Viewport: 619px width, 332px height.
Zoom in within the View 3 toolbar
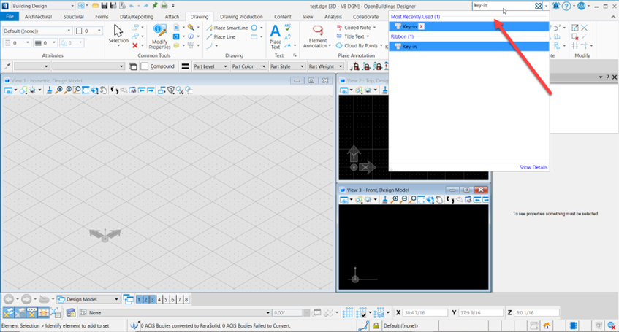[x=395, y=200]
